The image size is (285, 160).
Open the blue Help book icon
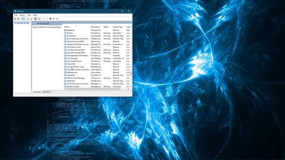[x=36, y=19]
